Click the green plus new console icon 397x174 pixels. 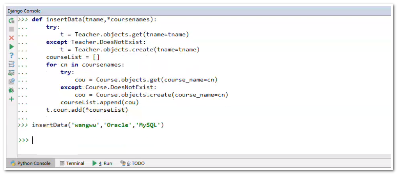pyautogui.click(x=11, y=99)
